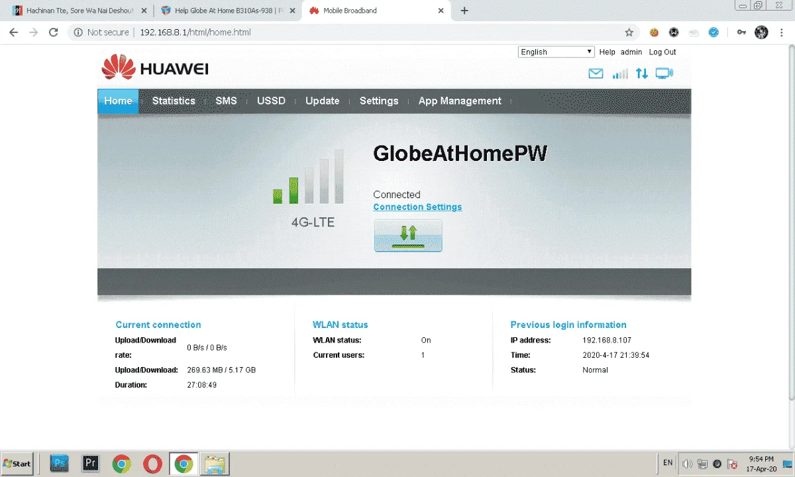The height and width of the screenshot is (477, 795).
Task: Open the SMS envelope status icon
Action: pyautogui.click(x=596, y=74)
